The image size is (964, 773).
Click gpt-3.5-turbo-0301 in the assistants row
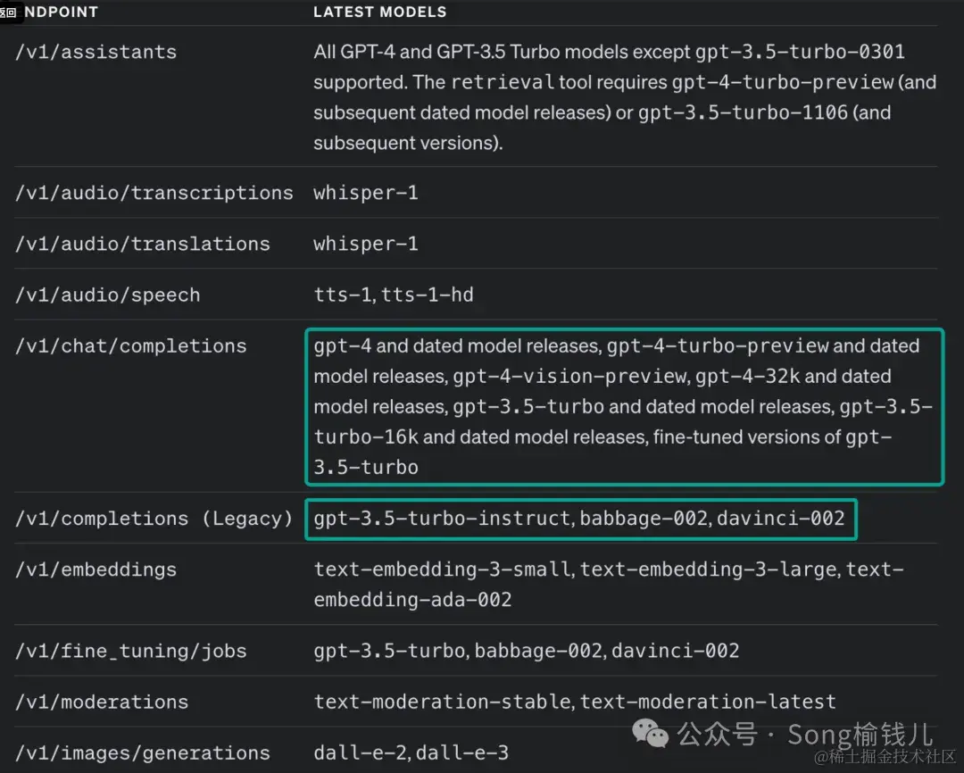[x=800, y=52]
